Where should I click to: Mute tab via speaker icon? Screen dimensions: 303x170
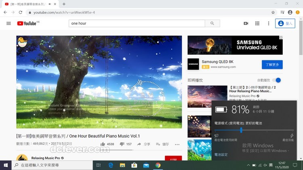[x=50, y=4]
